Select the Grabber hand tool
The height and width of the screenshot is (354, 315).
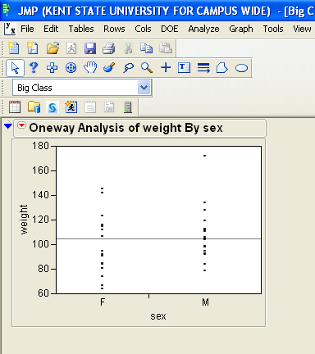pos(90,67)
